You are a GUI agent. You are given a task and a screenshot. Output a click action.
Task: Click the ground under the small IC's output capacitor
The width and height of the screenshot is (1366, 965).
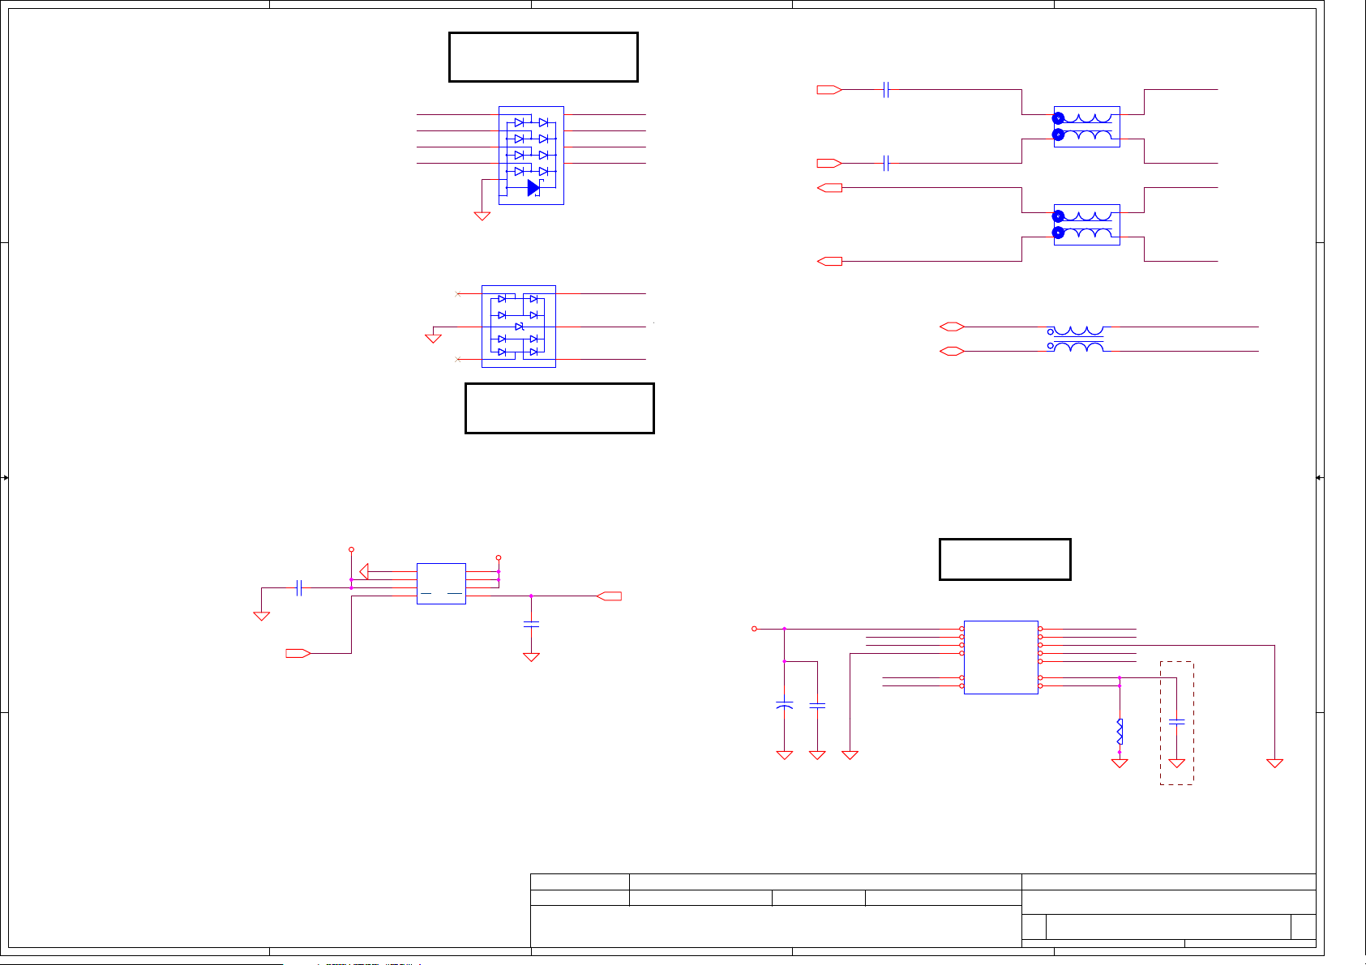tap(531, 657)
